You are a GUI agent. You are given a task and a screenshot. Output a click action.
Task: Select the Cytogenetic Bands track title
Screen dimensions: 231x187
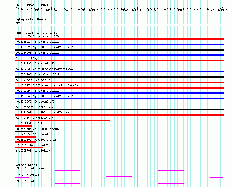click(x=31, y=19)
